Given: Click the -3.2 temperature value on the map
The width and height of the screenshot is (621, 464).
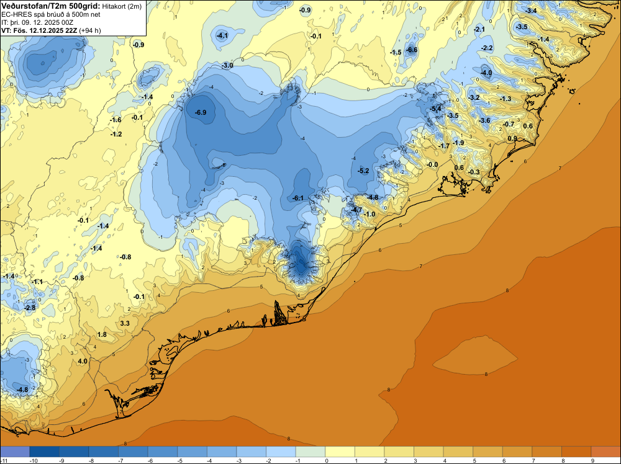Looking at the screenshot, I should (x=474, y=97).
